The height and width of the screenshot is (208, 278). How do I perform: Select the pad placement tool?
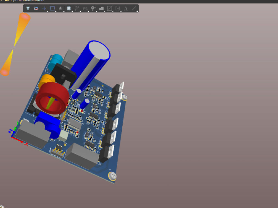coord(60,8)
